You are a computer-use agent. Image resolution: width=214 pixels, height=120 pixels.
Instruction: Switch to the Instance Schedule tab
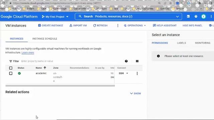tap(44, 39)
